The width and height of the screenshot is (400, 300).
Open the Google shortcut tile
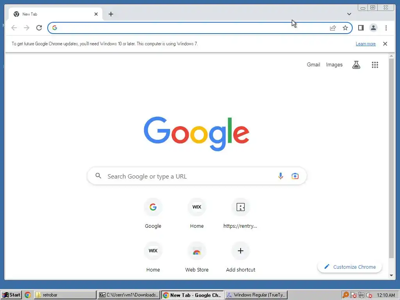tap(153, 213)
